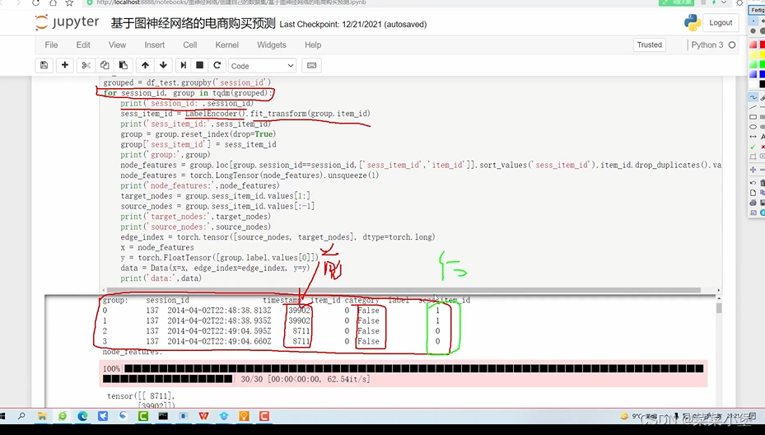765x435 pixels.
Task: Click the line 'x = node_features' in code
Action: 157,247
